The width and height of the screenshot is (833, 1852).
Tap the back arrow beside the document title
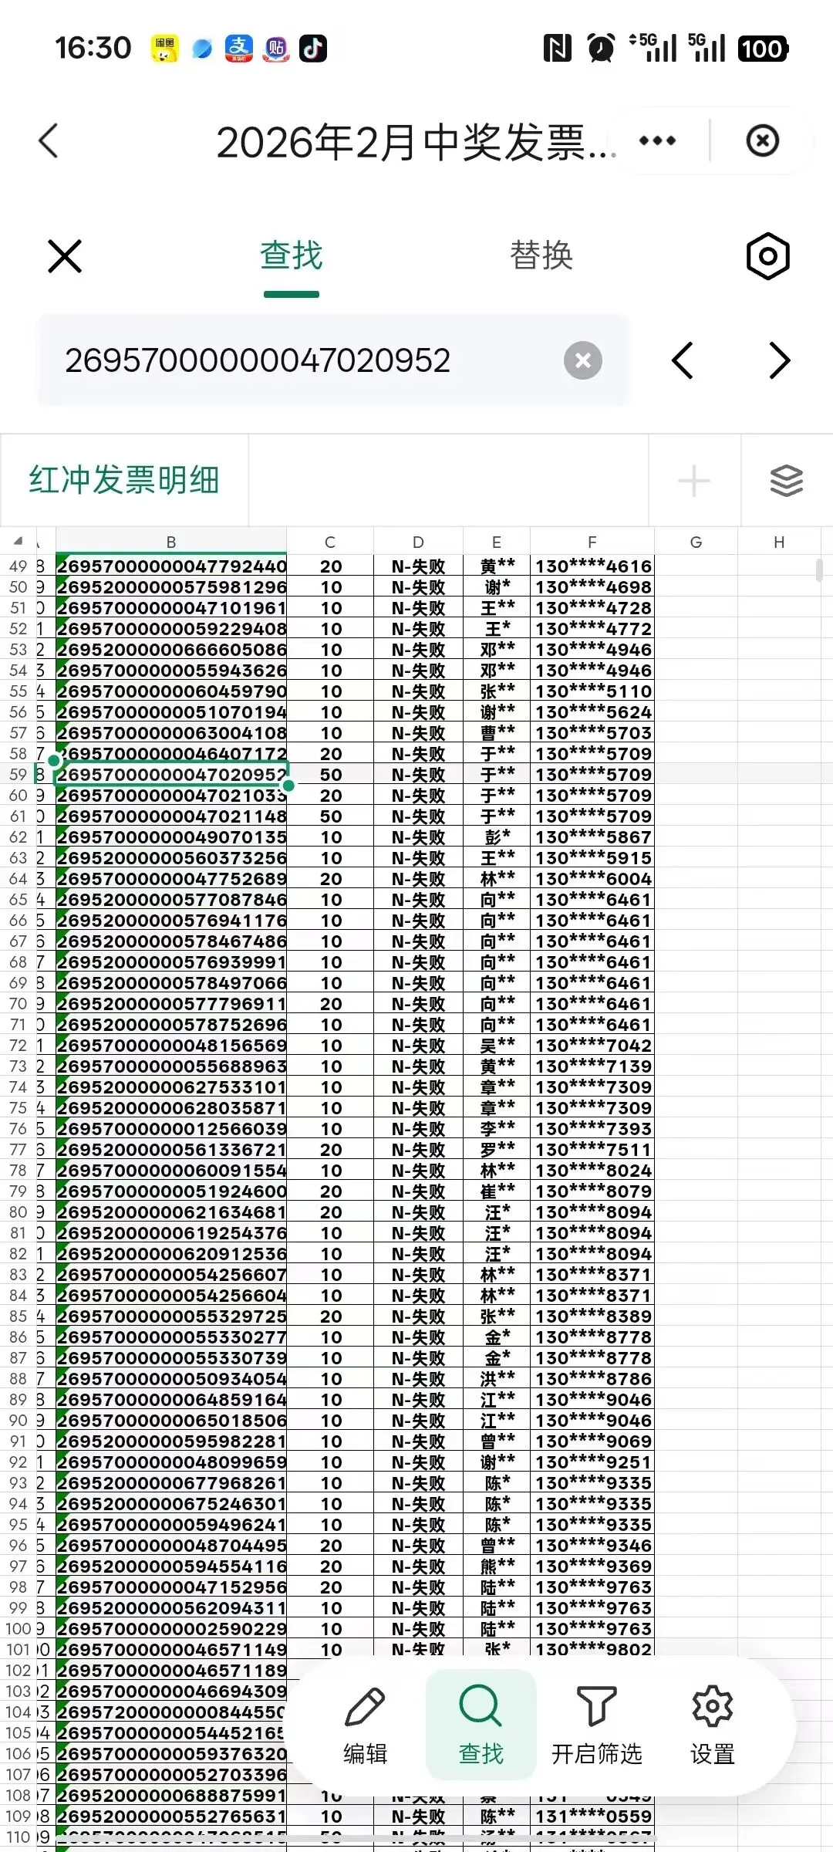coord(49,140)
